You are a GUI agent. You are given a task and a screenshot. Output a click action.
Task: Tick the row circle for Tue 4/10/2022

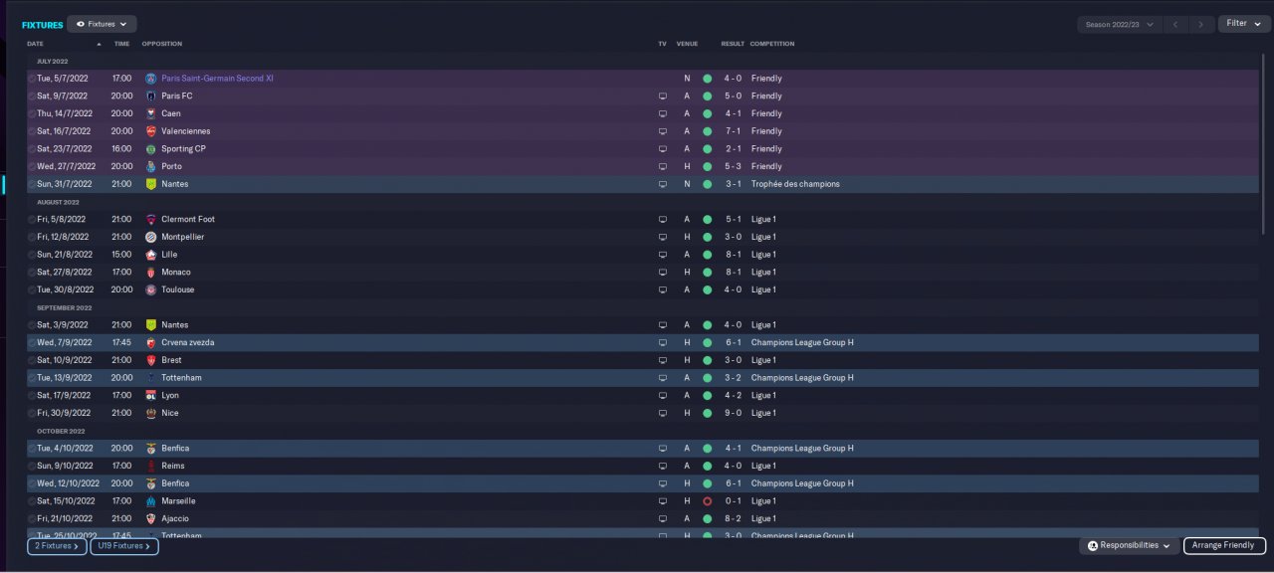(x=32, y=449)
